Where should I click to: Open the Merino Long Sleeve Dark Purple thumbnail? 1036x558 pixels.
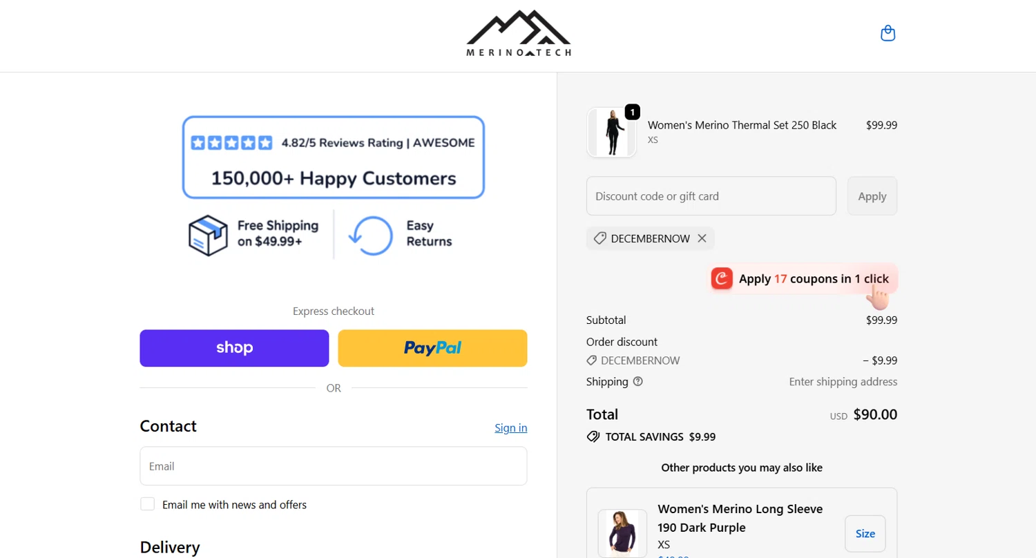click(622, 534)
